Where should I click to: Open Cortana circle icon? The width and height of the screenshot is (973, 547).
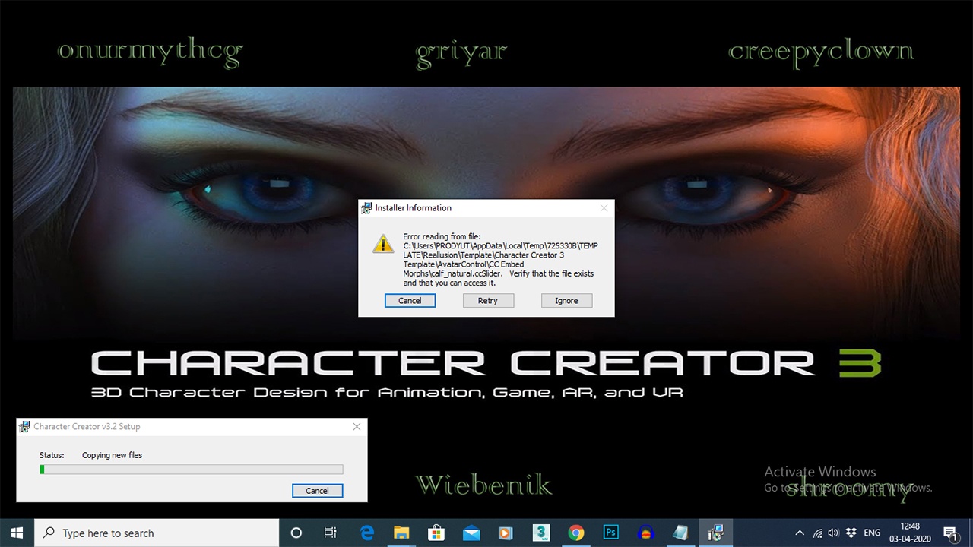pos(296,533)
